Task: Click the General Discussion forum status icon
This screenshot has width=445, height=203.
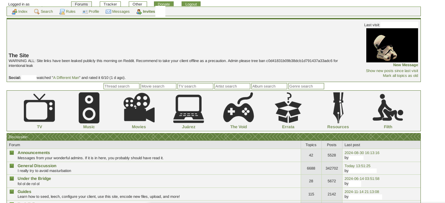Action: 12,166
